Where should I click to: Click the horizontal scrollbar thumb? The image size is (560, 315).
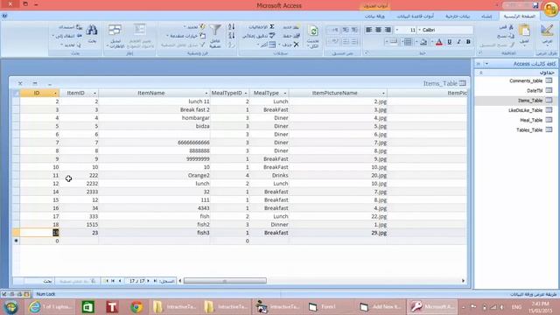[x=225, y=281]
